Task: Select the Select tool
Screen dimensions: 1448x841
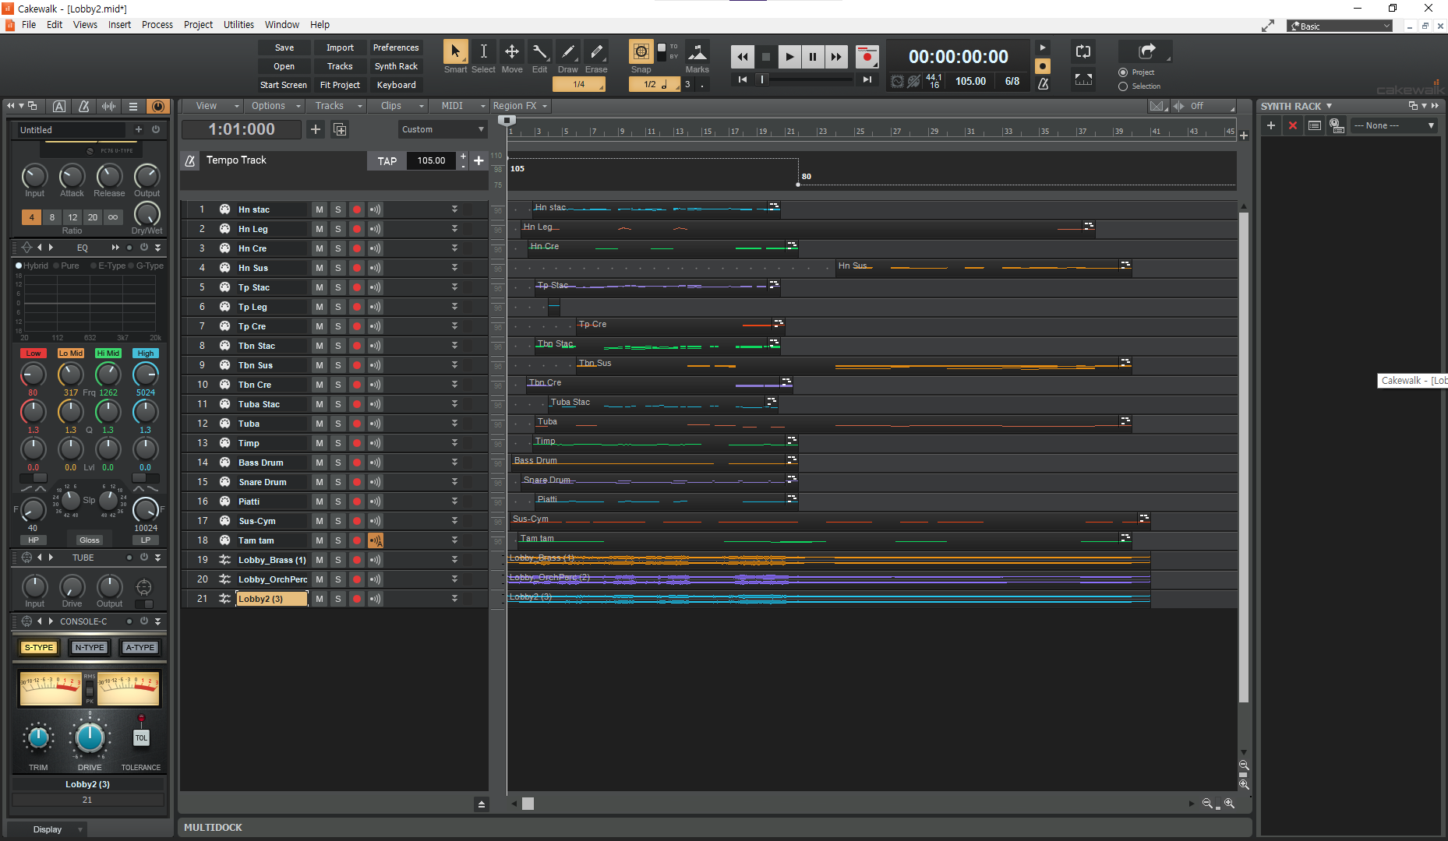Action: click(483, 52)
